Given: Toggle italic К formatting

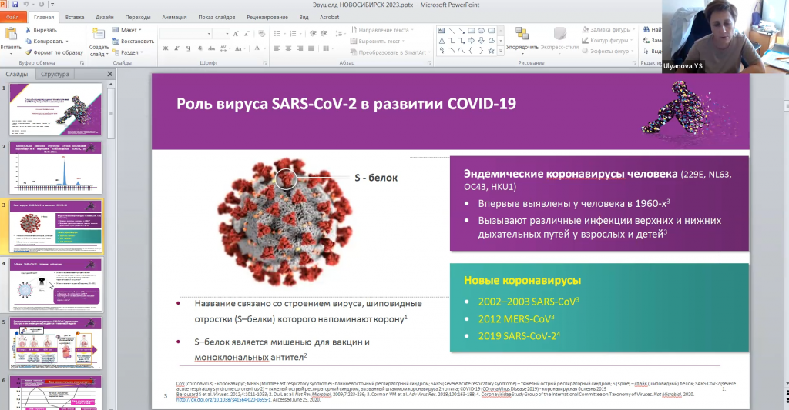Looking at the screenshot, I should click(x=176, y=48).
